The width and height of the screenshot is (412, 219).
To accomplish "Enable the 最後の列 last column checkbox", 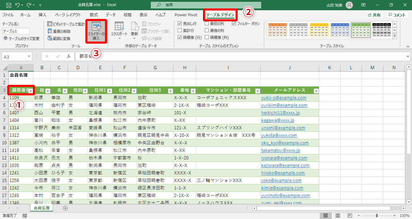I will pos(207,30).
